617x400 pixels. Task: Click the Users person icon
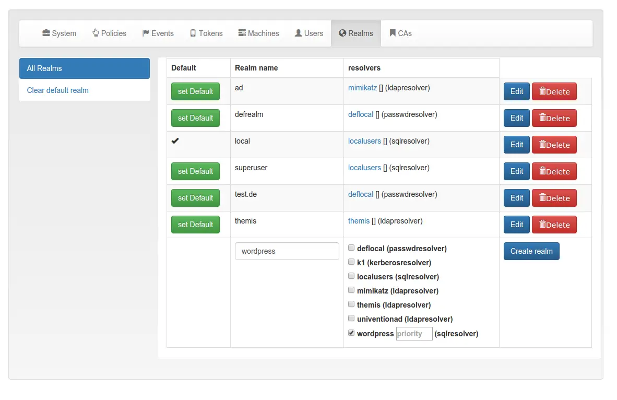[299, 33]
